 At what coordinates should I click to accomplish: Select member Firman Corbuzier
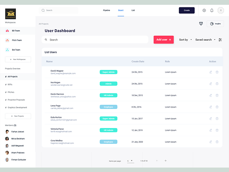[16, 160]
